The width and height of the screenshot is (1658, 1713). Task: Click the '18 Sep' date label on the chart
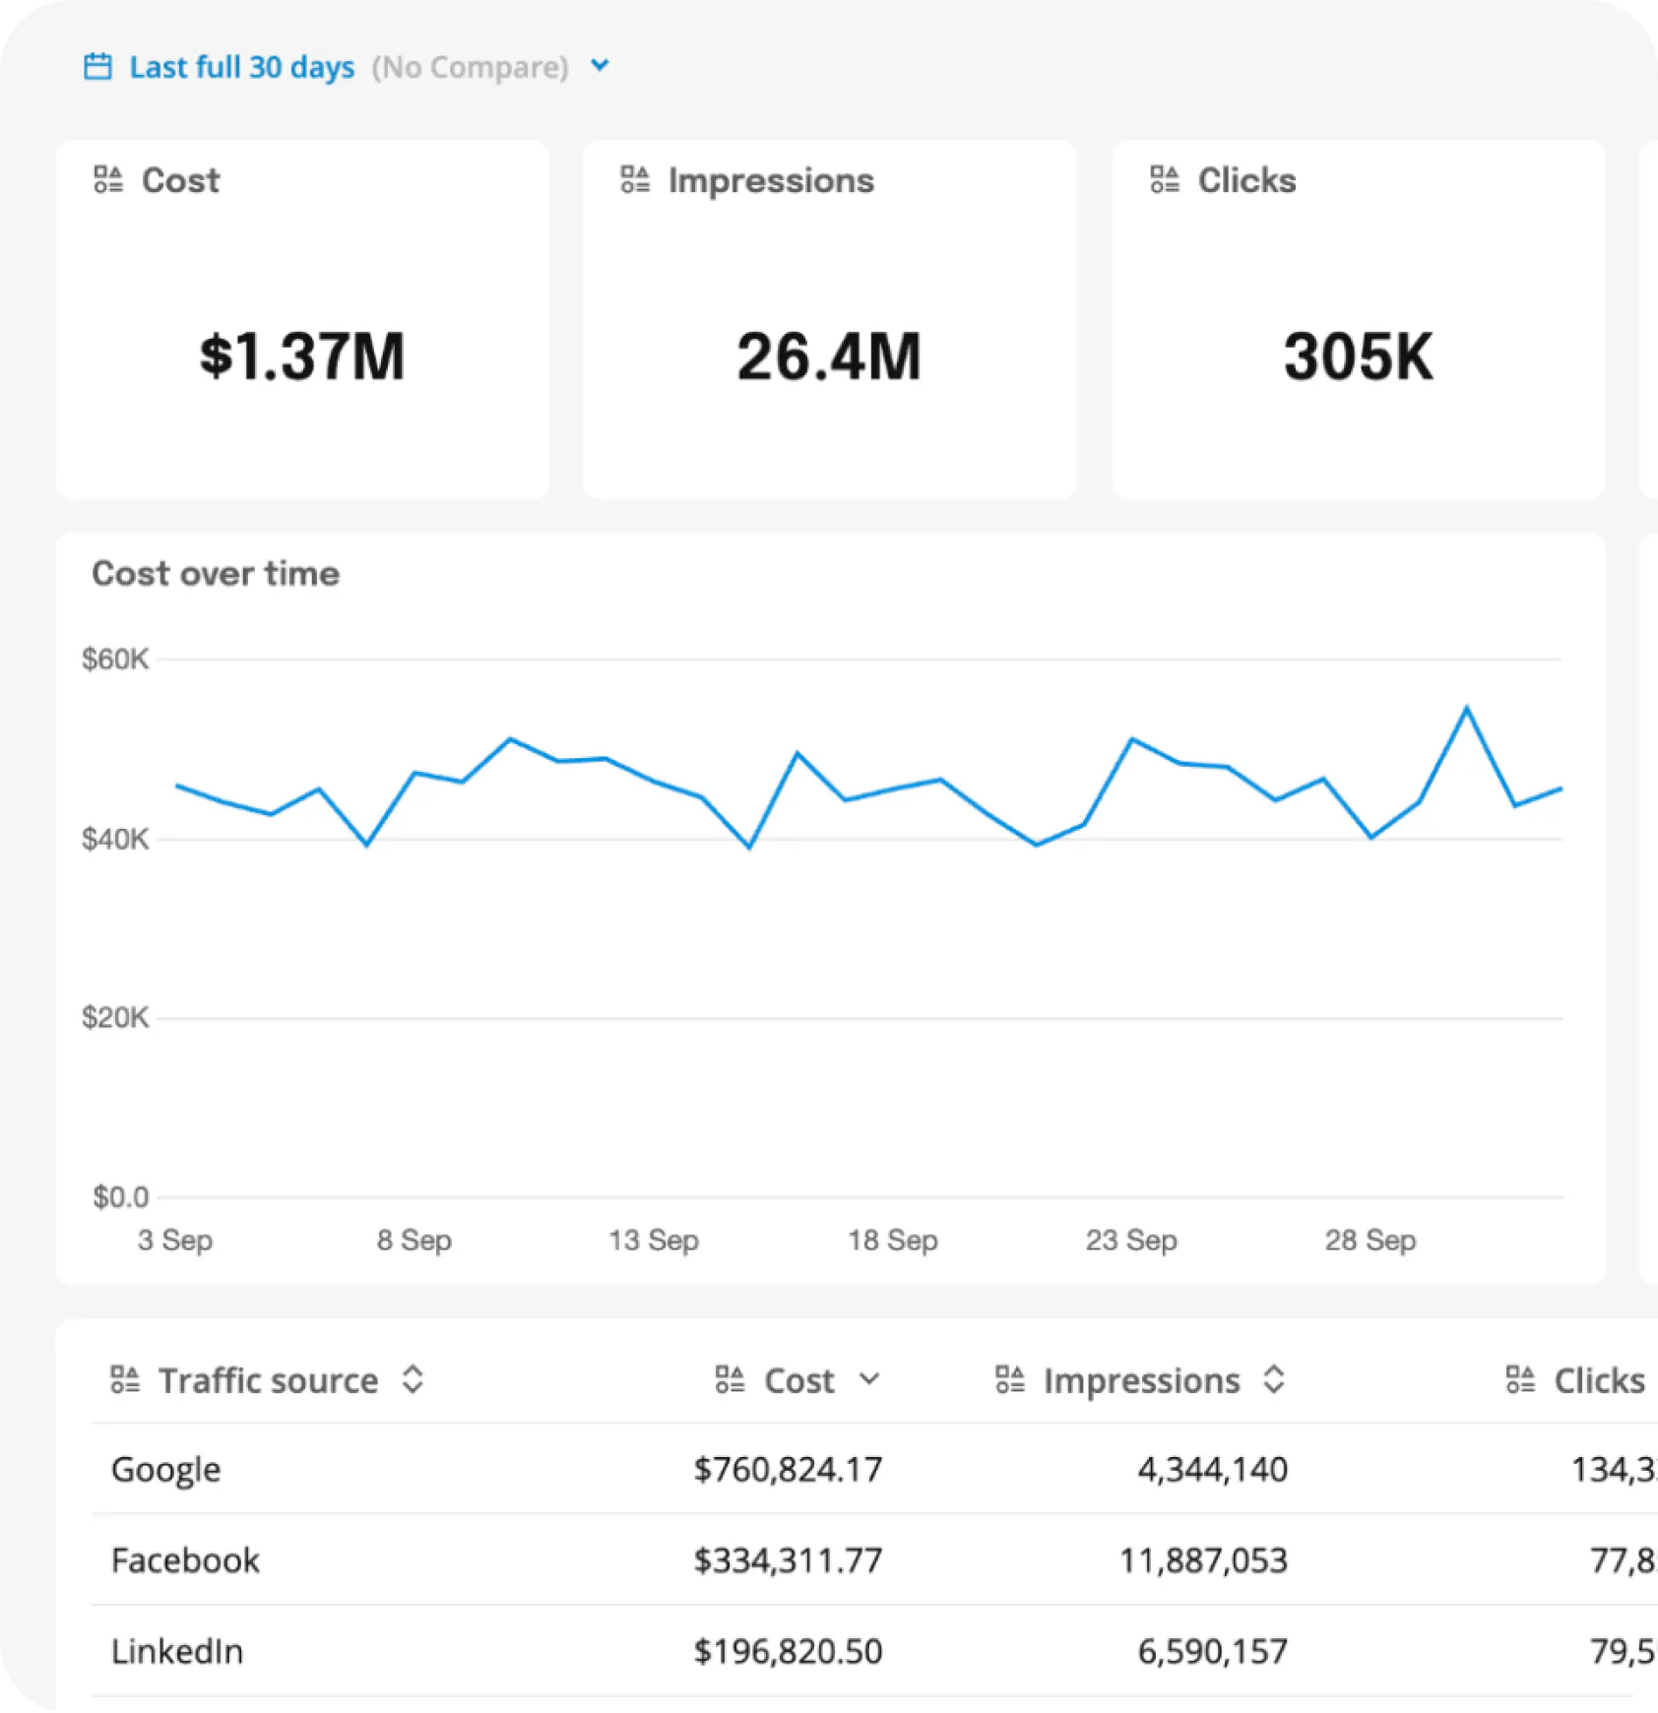click(893, 1240)
